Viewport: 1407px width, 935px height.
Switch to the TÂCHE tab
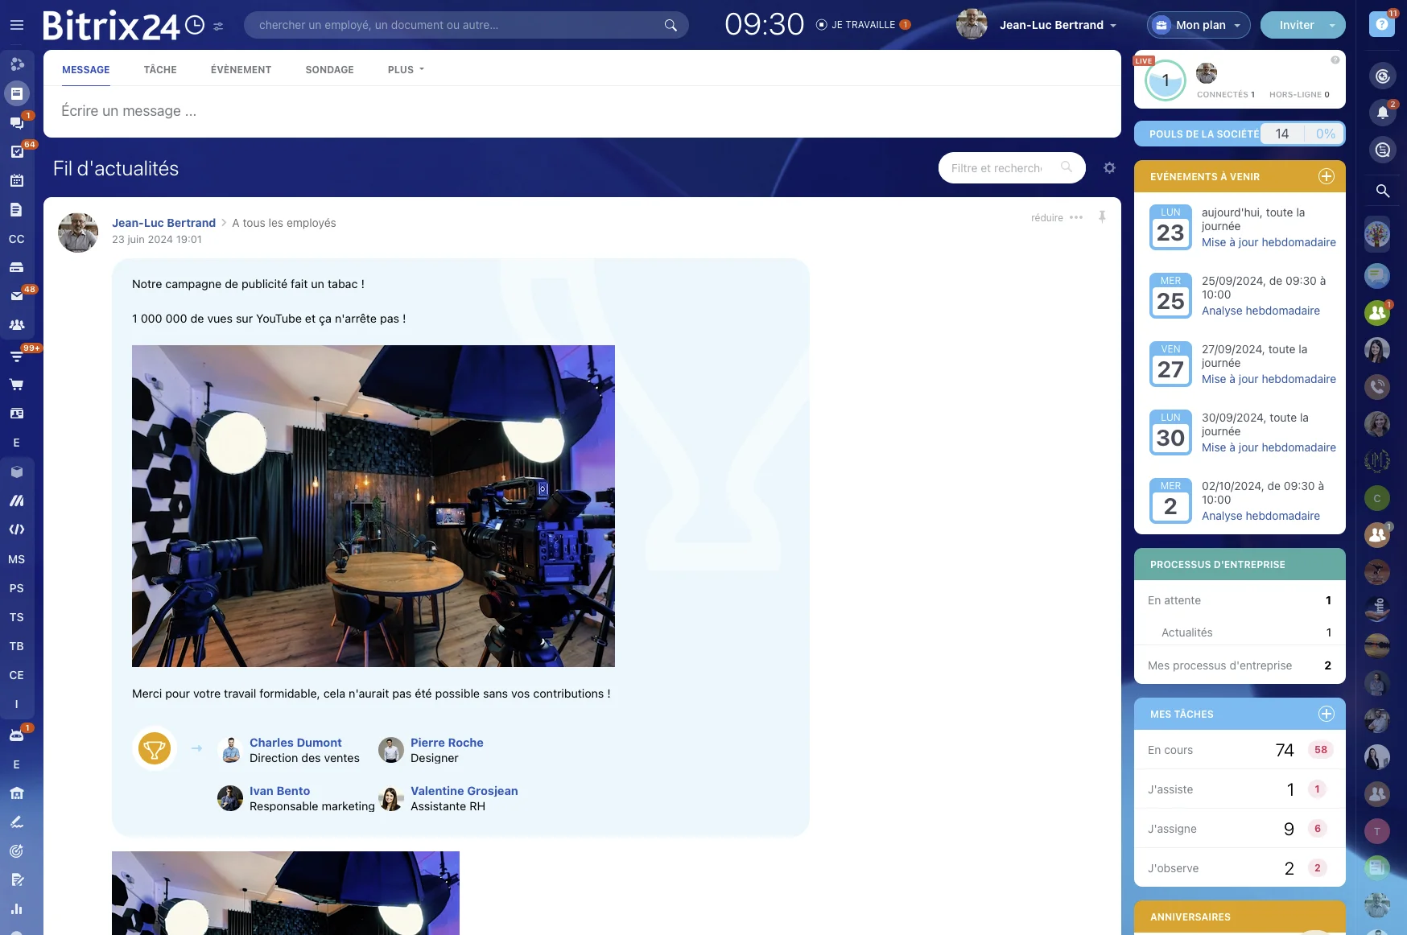(x=160, y=70)
